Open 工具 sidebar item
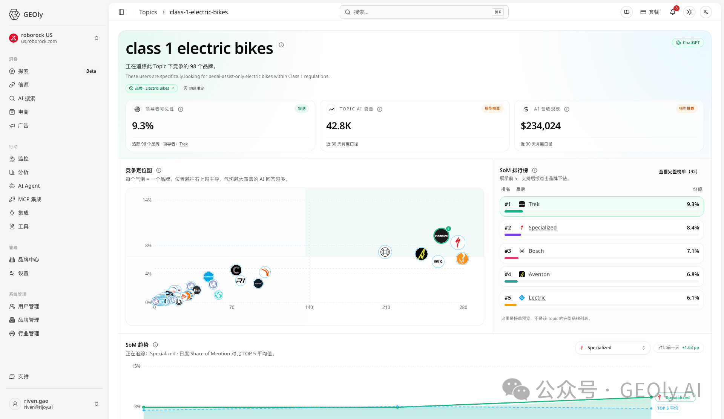This screenshot has width=724, height=419. click(54, 226)
